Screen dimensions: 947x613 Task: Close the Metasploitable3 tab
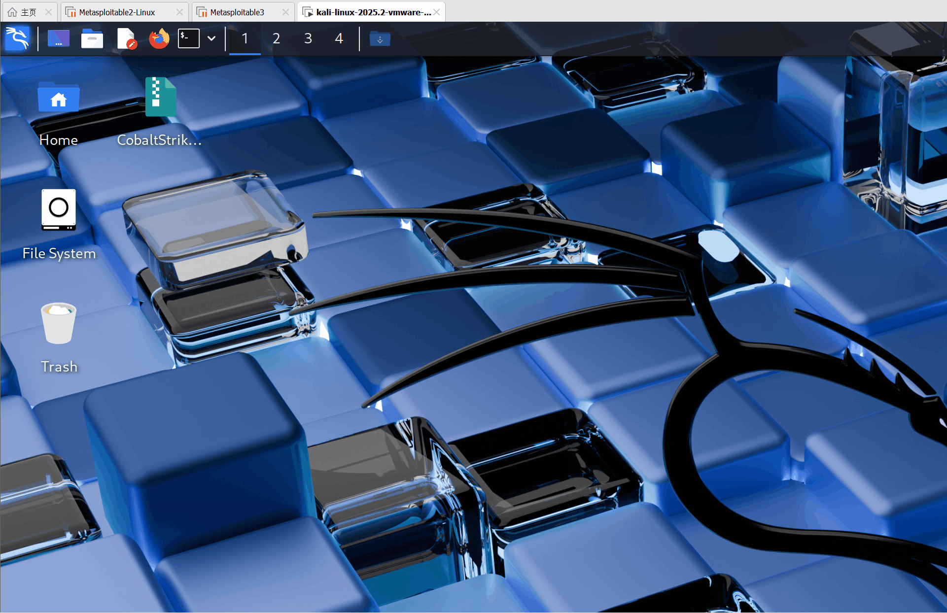(x=285, y=12)
